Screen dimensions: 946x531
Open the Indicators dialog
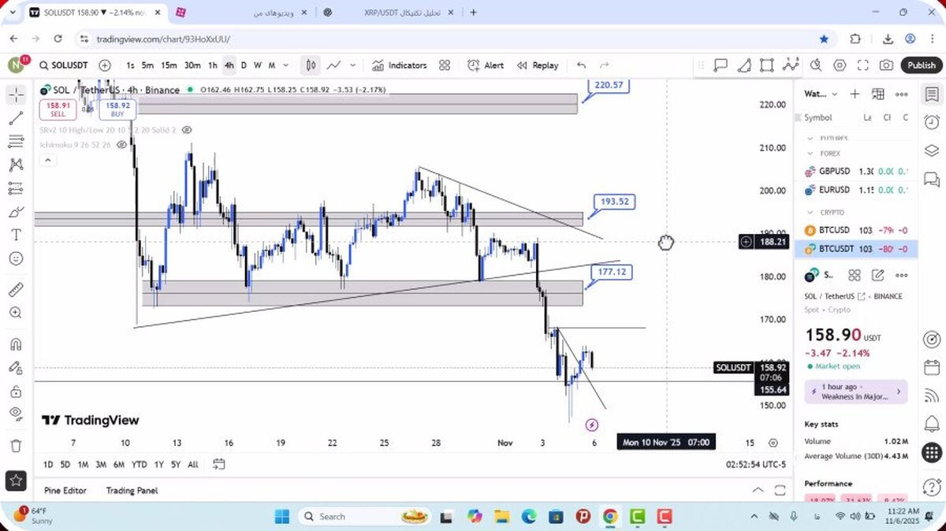pyautogui.click(x=400, y=65)
